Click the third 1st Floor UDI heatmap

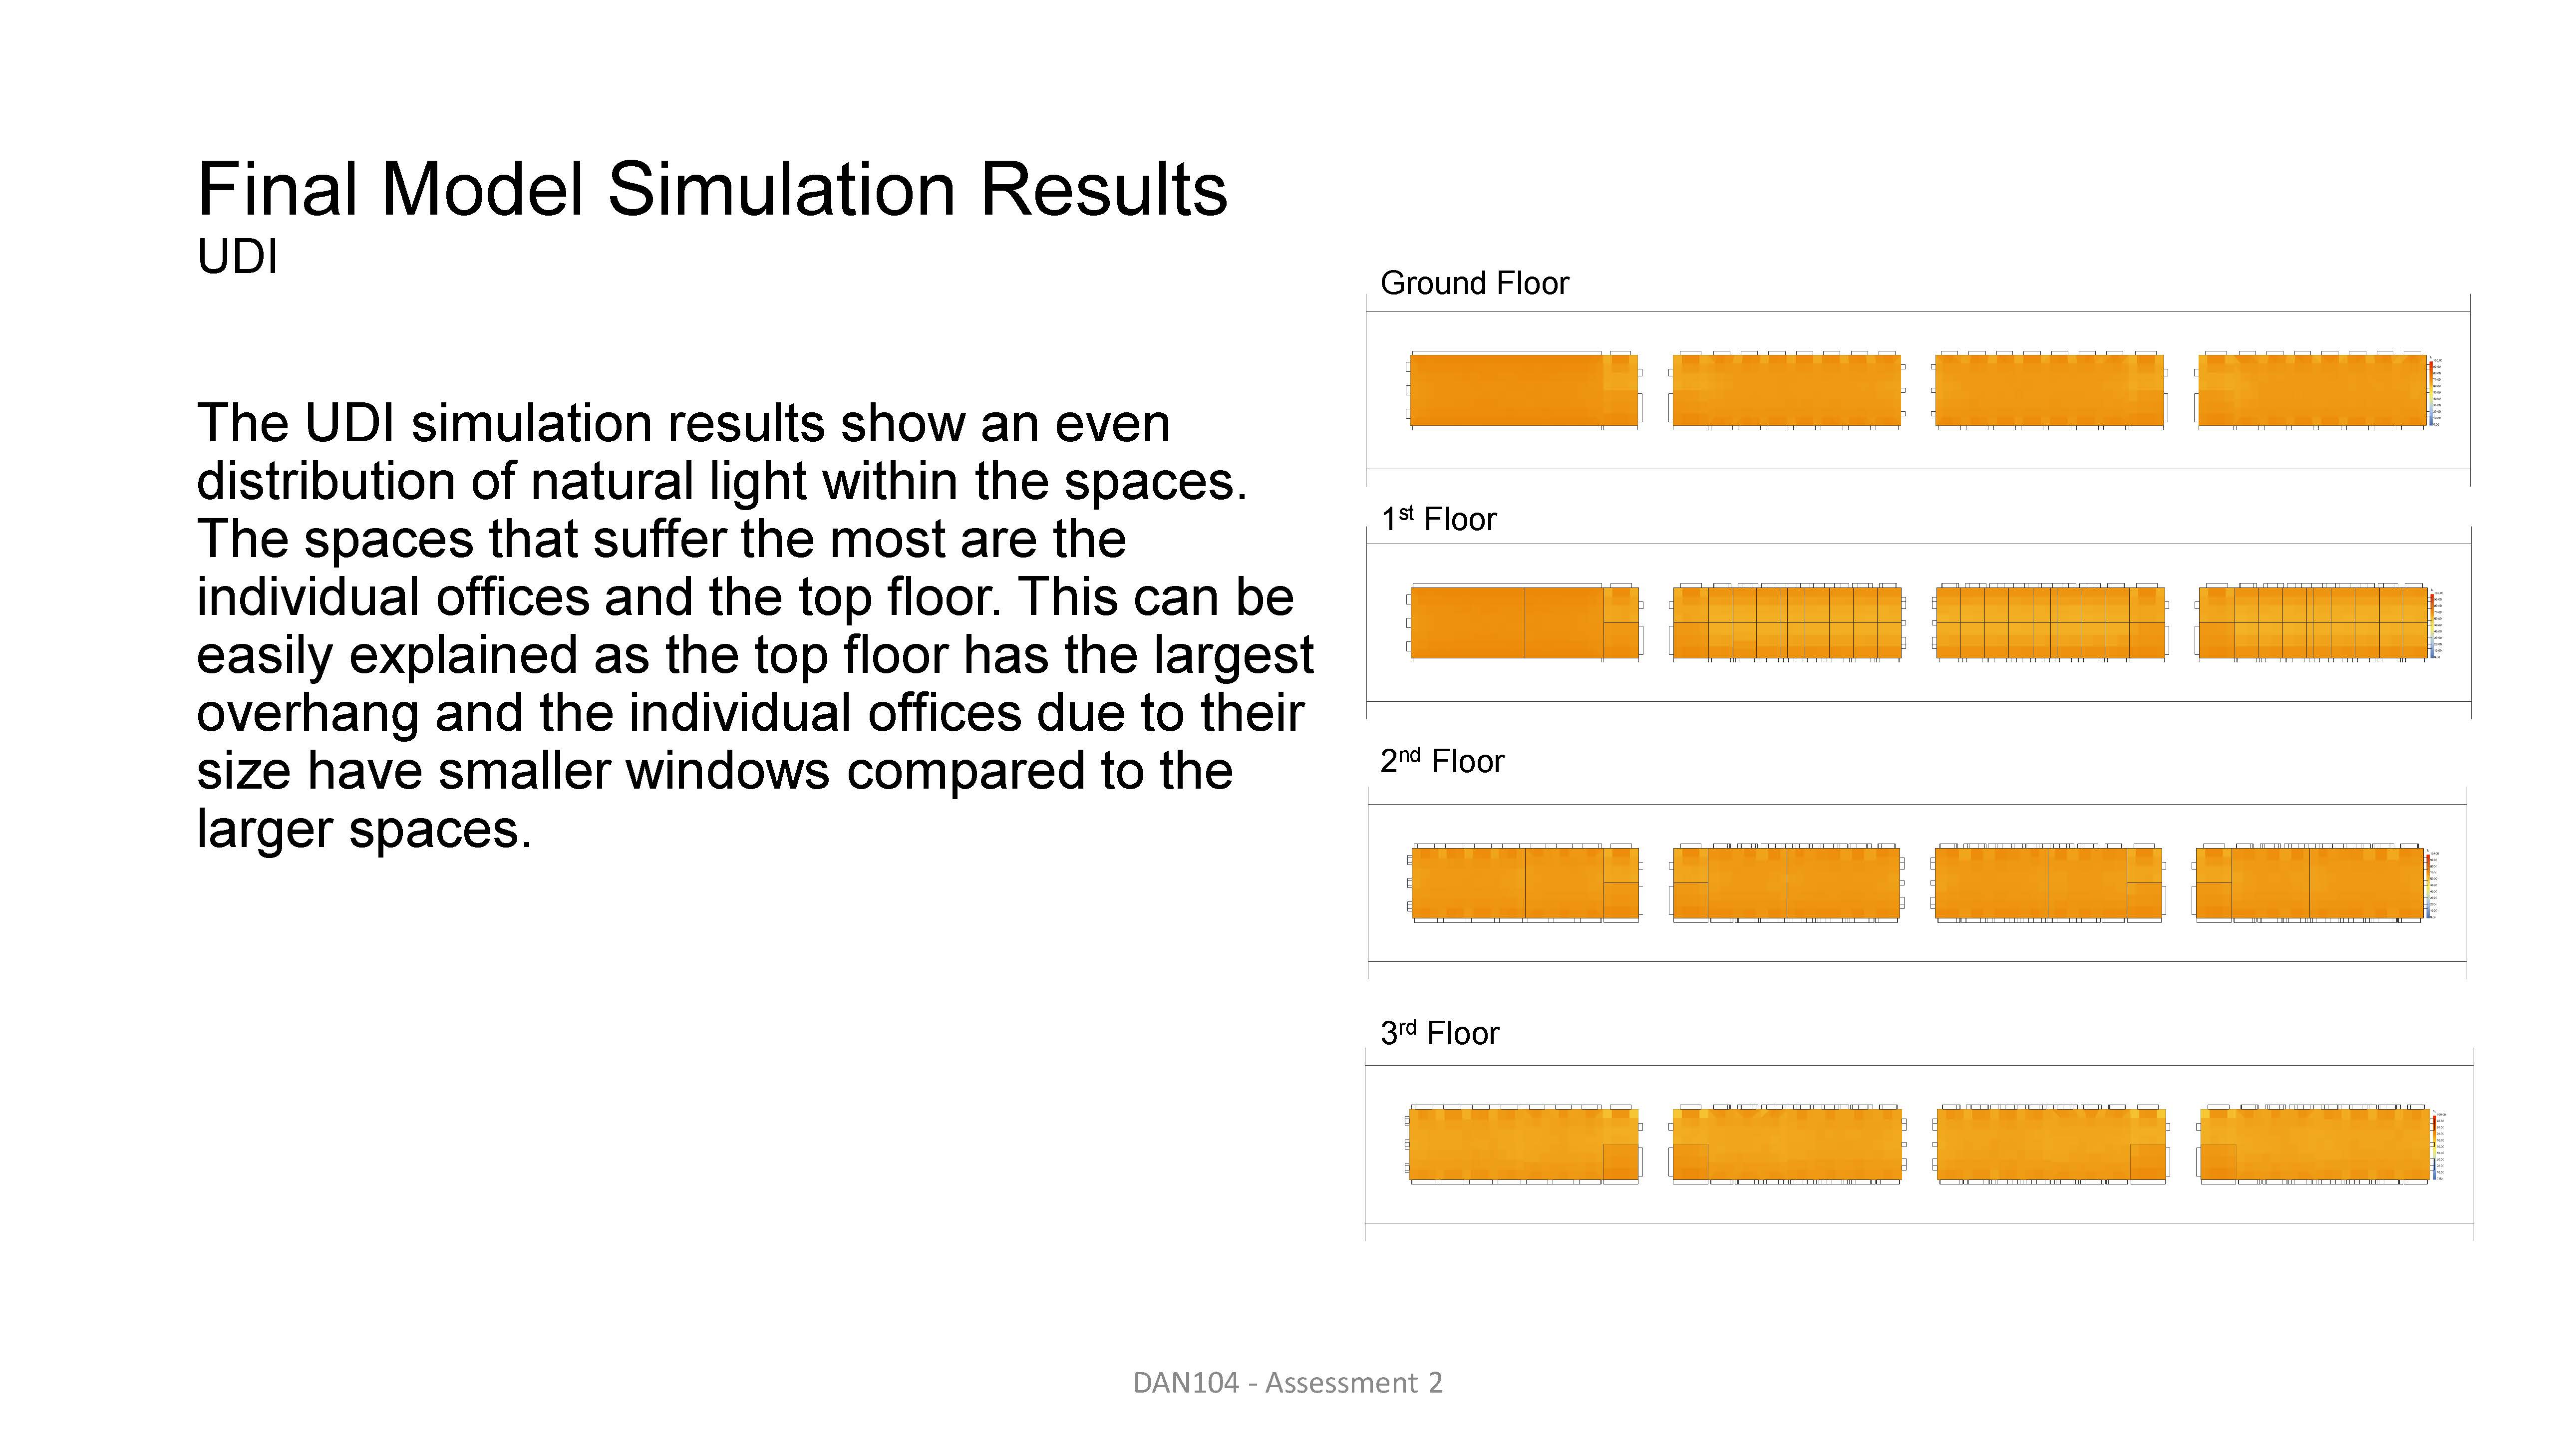[2049, 623]
